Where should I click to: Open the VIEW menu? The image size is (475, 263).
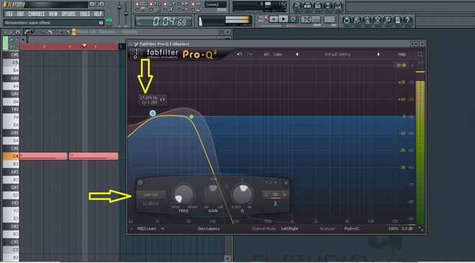pos(53,14)
